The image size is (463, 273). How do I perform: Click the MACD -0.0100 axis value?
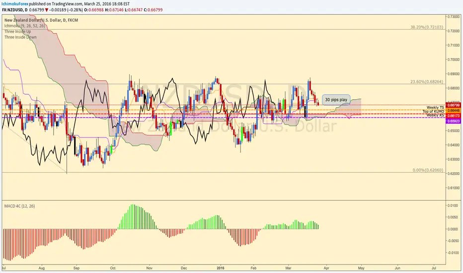pos(453,253)
